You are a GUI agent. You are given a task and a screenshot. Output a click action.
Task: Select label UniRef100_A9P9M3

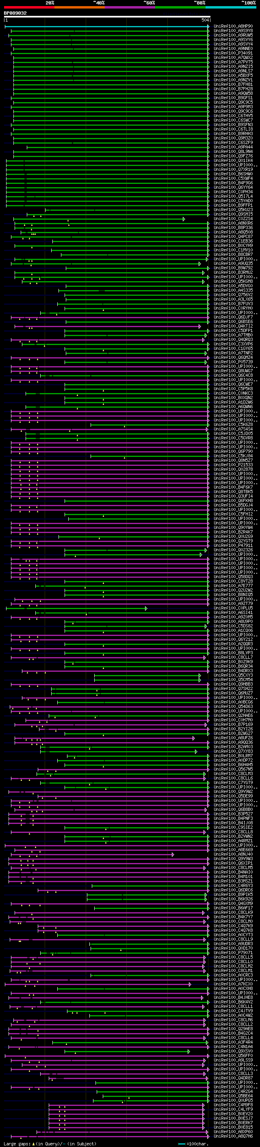tap(233, 107)
